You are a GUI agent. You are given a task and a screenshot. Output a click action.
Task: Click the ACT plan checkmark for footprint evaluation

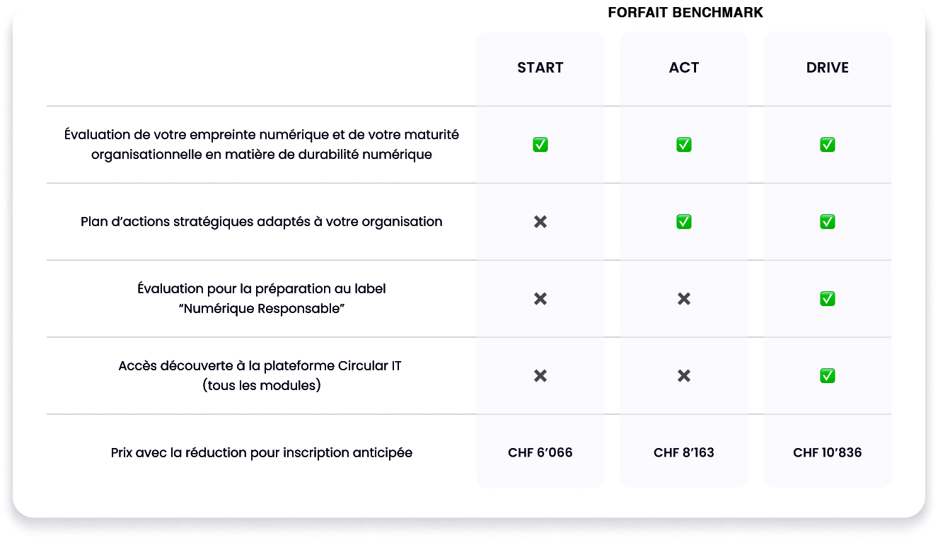[x=684, y=145]
